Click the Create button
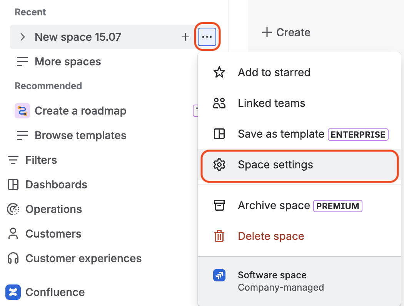This screenshot has width=404, height=306. (286, 32)
